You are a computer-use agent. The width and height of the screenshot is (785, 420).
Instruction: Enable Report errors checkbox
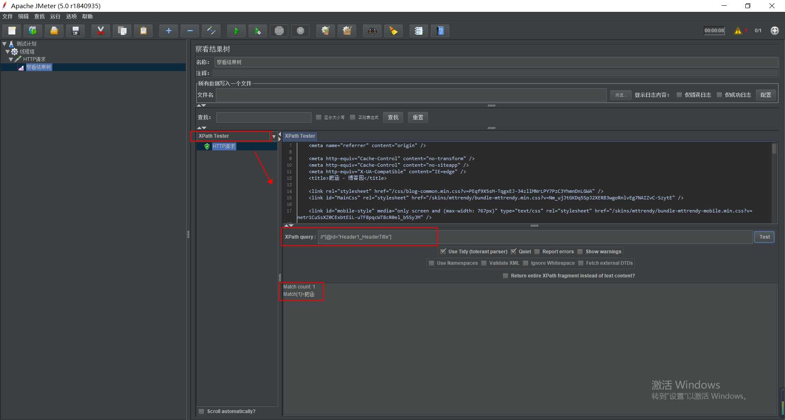tap(537, 251)
